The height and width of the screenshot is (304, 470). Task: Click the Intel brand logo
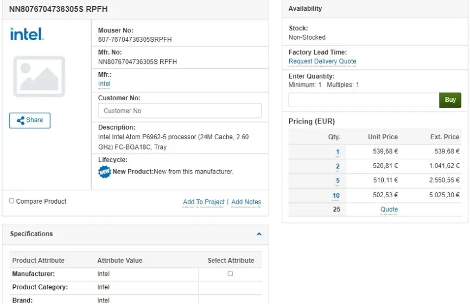point(27,34)
